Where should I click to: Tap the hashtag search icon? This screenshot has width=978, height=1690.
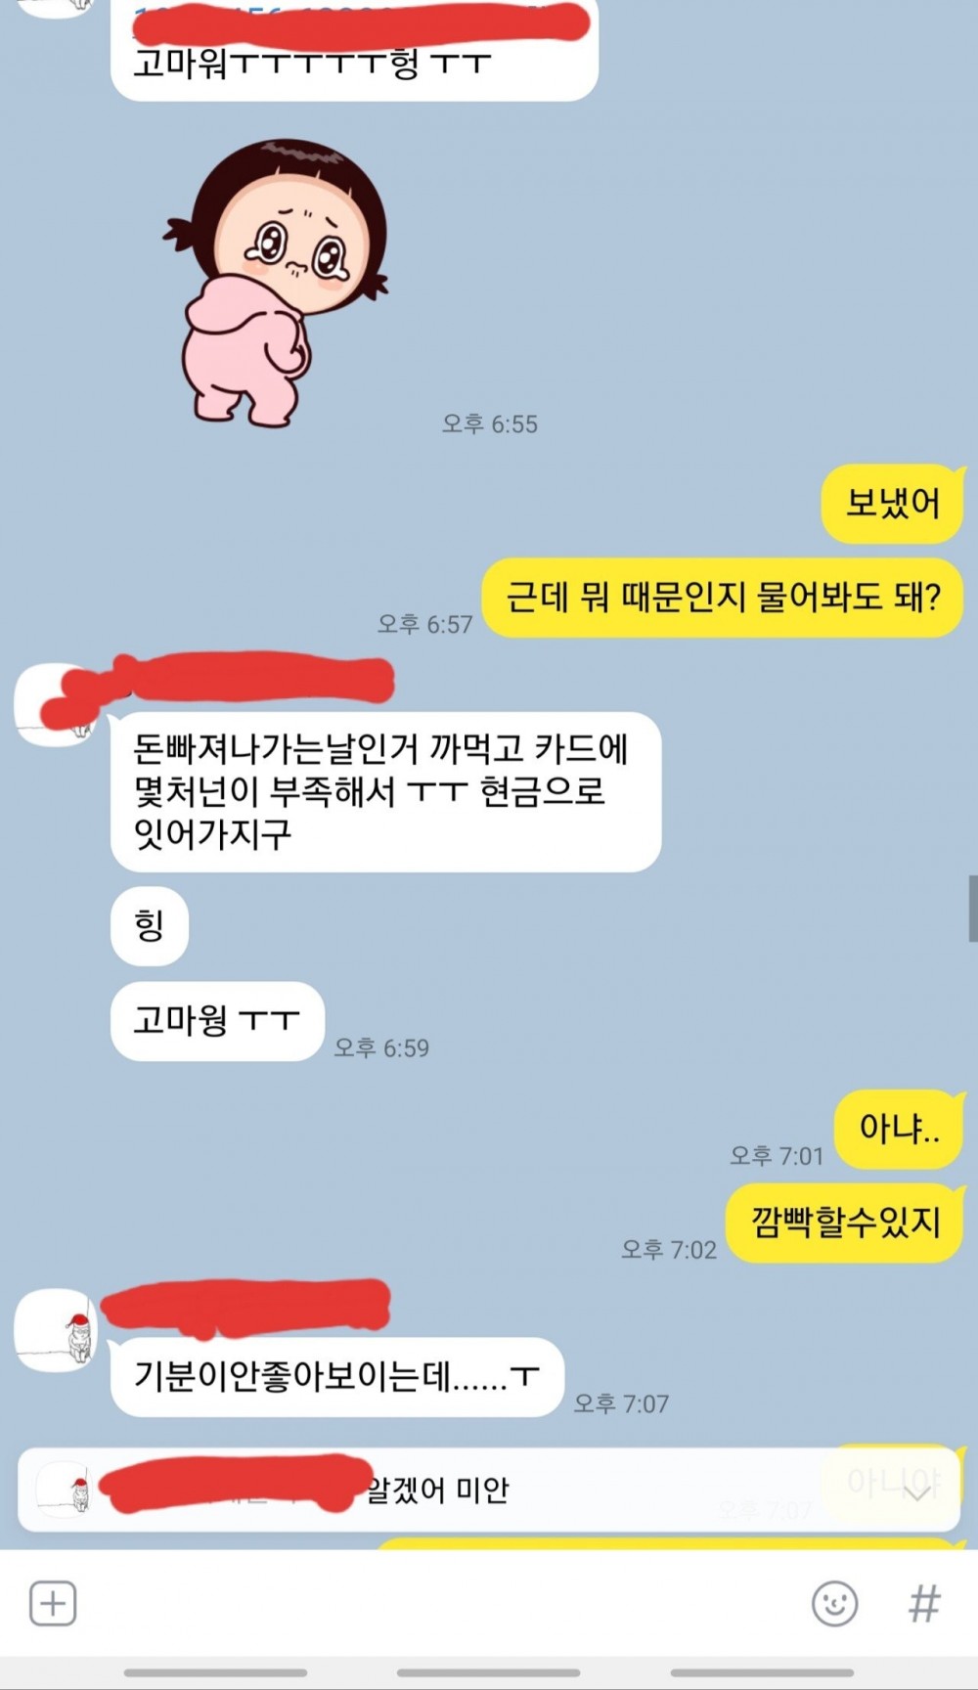pyautogui.click(x=924, y=1604)
